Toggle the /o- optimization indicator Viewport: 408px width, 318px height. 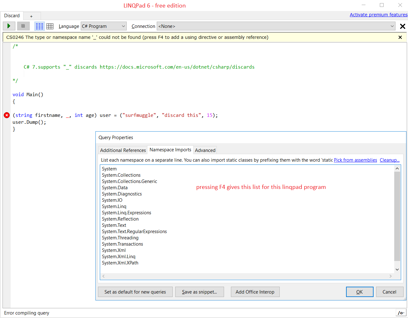click(x=401, y=313)
